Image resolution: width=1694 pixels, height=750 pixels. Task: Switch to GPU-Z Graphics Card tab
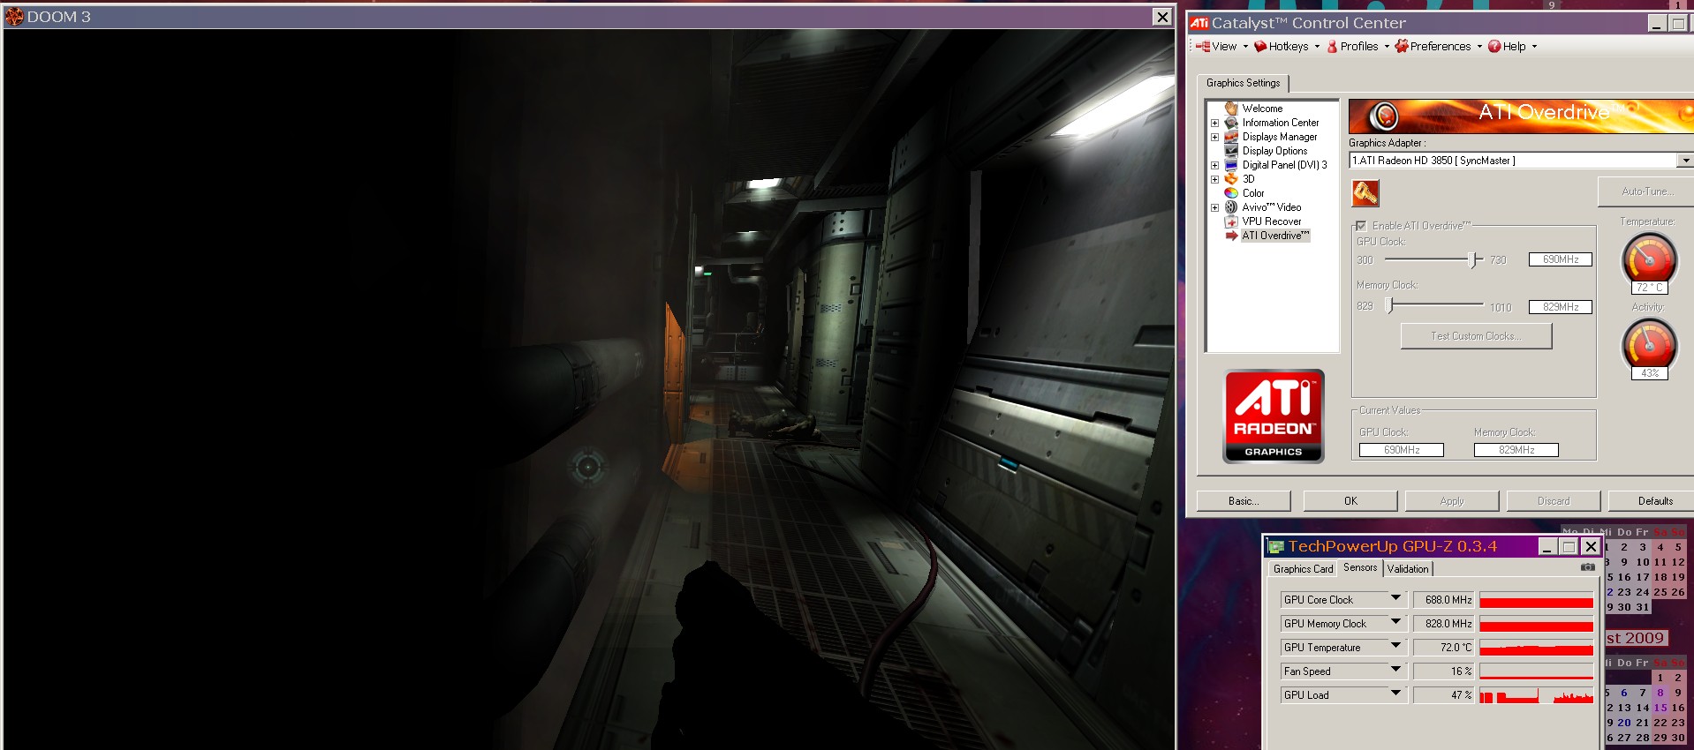point(1303,569)
